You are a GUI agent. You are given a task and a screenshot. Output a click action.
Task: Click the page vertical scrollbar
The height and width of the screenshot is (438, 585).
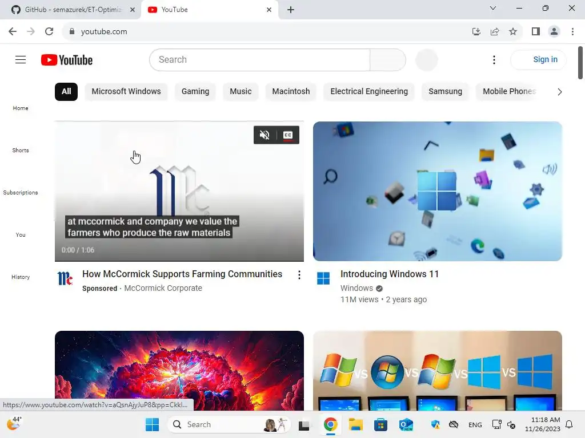[580, 63]
